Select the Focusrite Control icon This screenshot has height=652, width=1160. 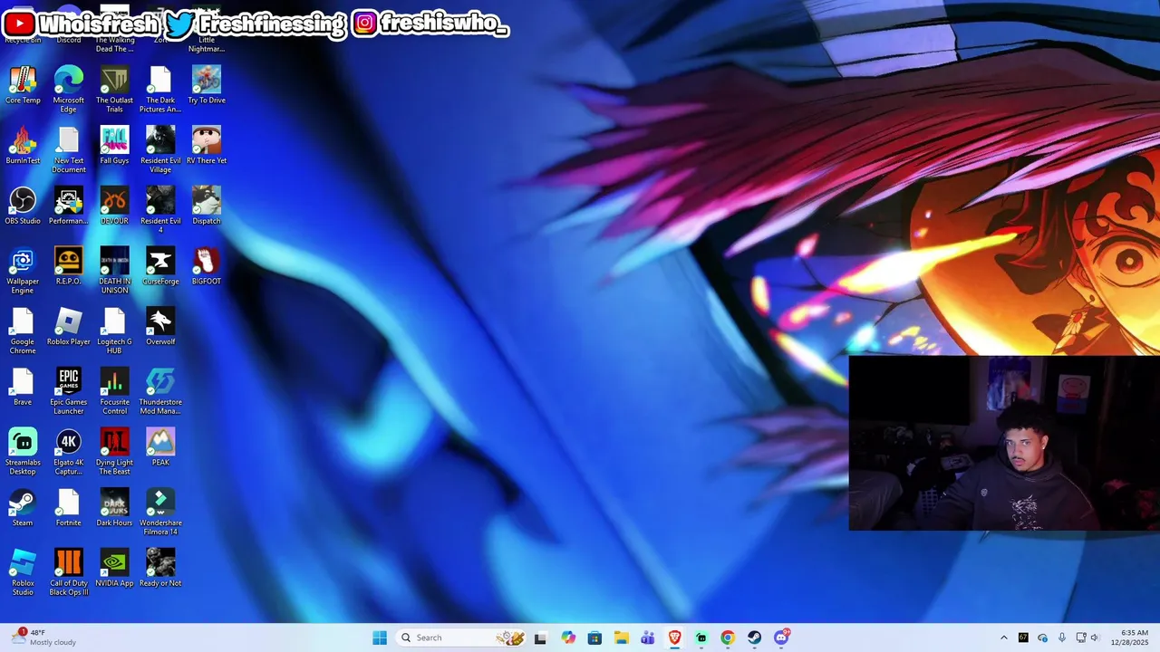click(x=114, y=392)
